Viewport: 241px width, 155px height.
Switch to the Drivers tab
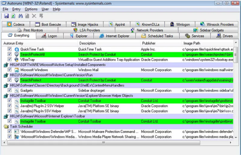point(224,36)
